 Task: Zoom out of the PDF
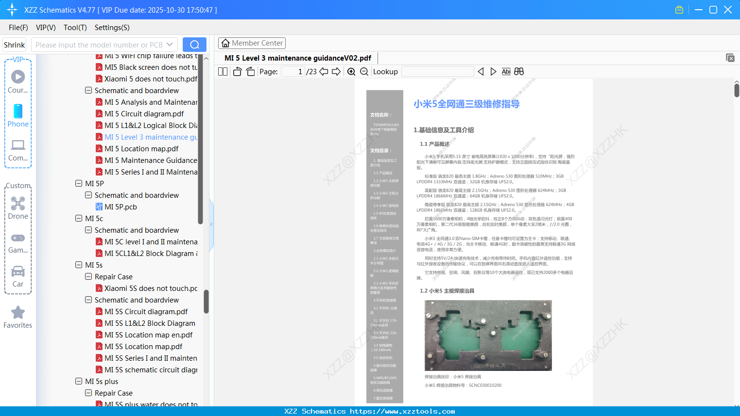pyautogui.click(x=364, y=72)
